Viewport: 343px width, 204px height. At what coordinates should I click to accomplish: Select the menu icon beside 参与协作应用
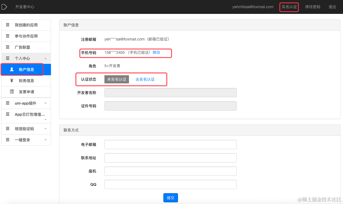tap(7, 36)
